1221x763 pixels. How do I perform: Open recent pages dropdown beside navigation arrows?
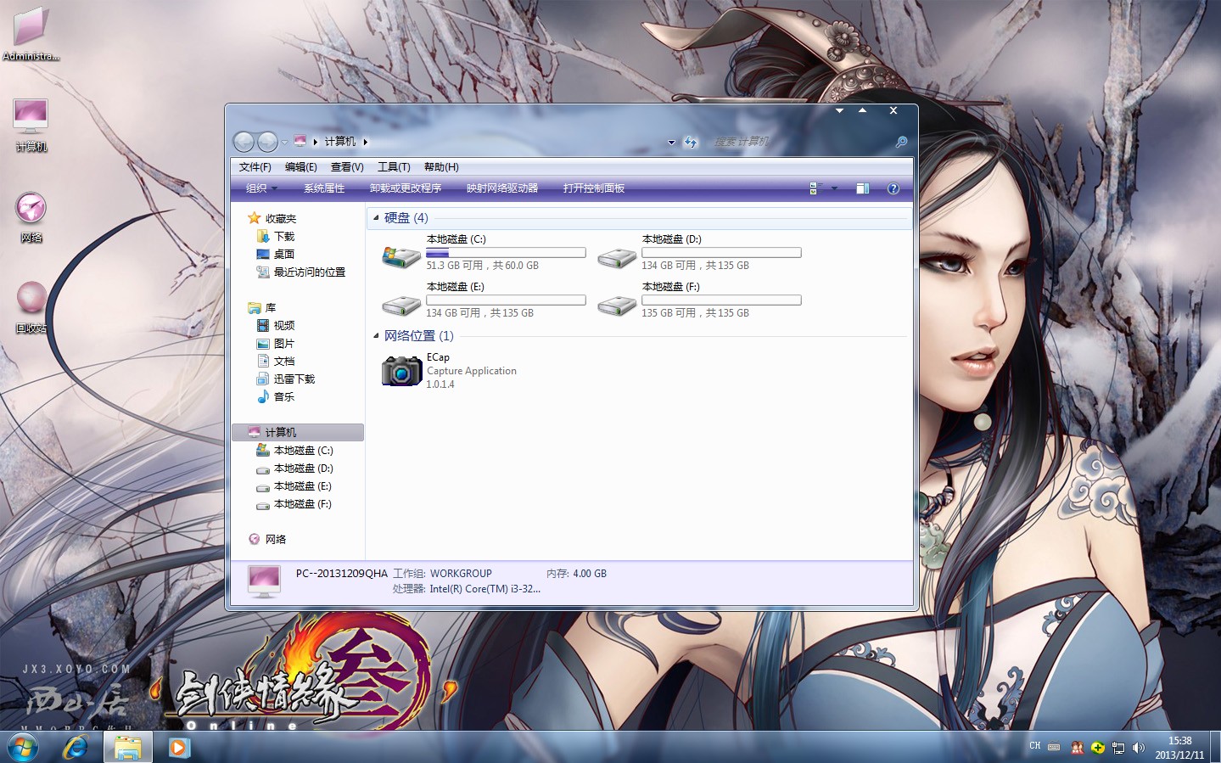[x=284, y=142]
